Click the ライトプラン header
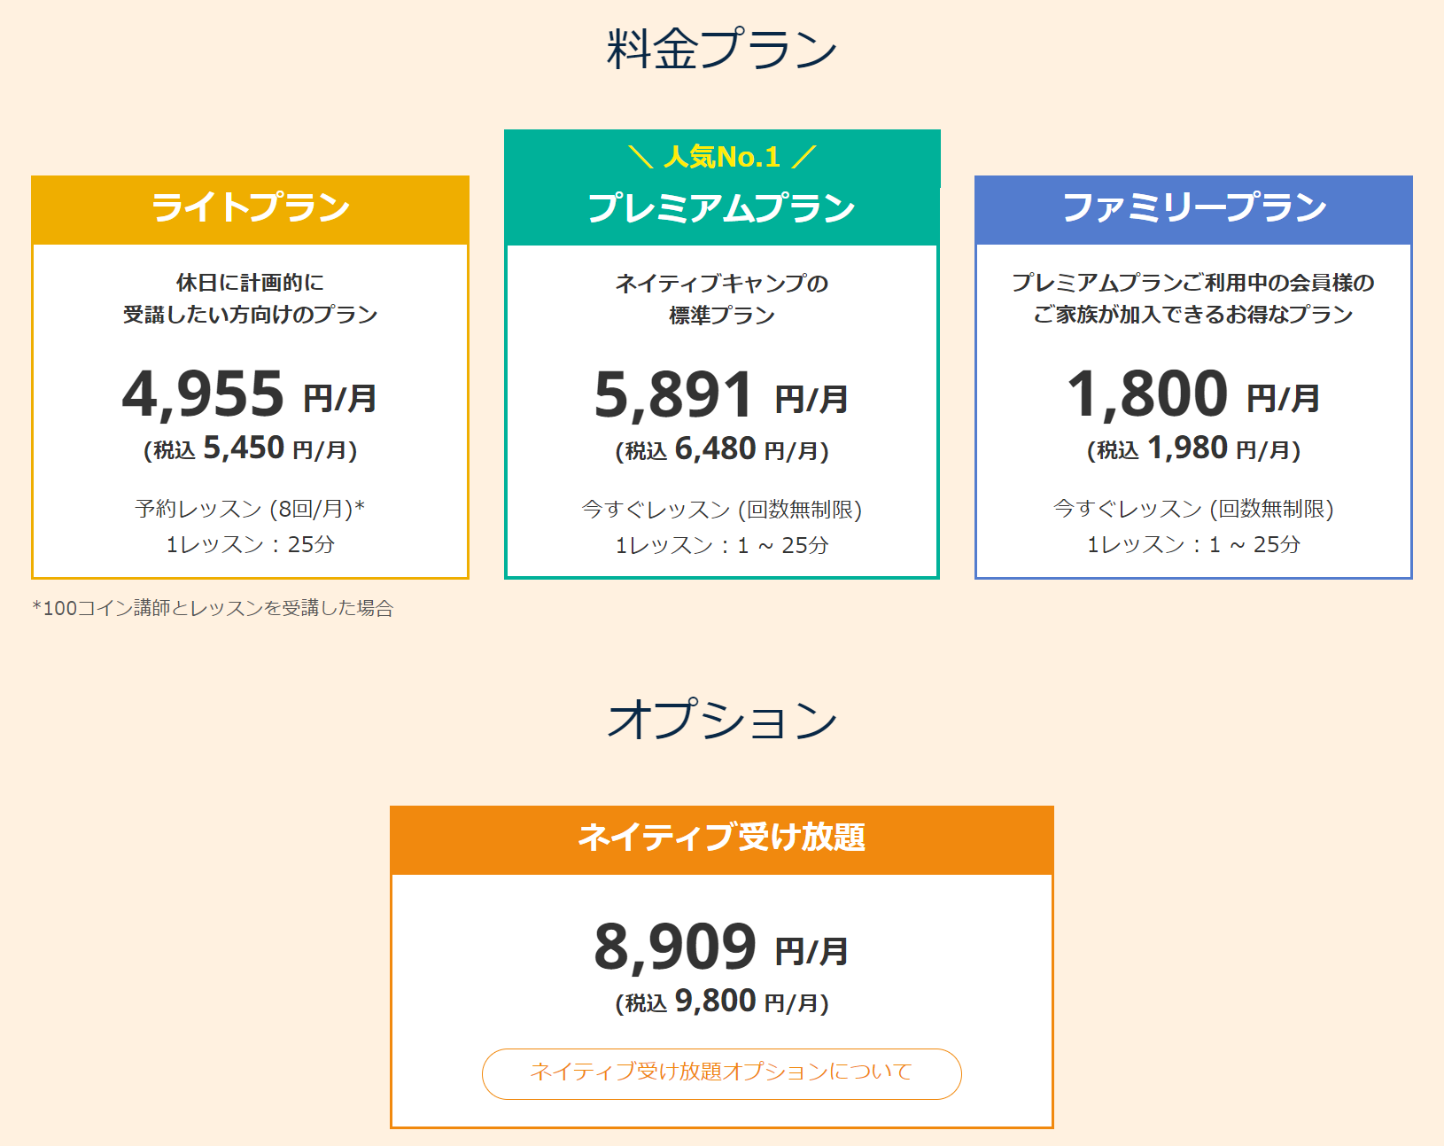 250,208
